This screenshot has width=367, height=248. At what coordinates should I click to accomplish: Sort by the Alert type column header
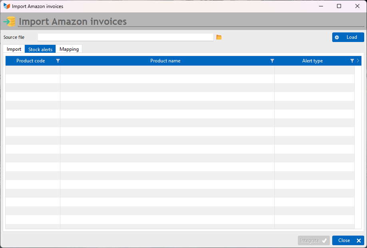[x=313, y=61]
